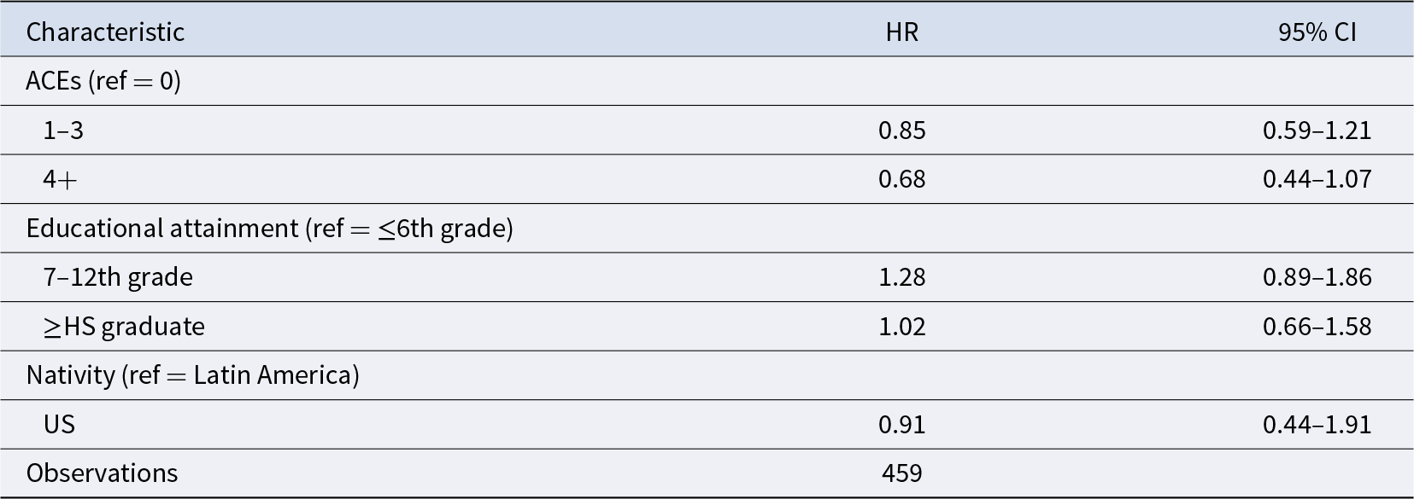Select the Educational attainment row heading
1414x499 pixels.
click(270, 229)
